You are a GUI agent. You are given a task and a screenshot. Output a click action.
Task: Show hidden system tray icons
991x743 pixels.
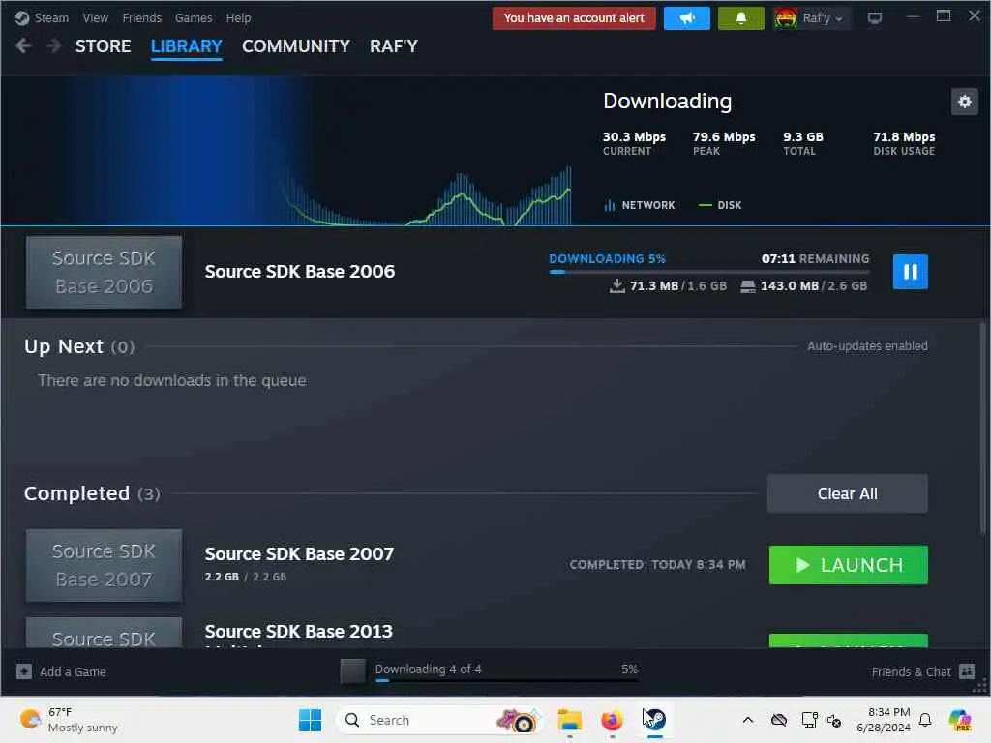coord(748,720)
